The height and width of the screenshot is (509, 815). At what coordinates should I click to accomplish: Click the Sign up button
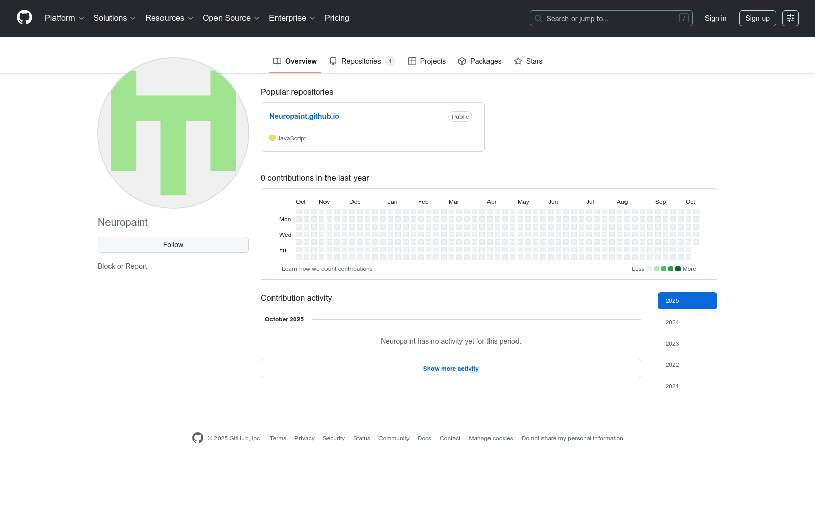[757, 18]
